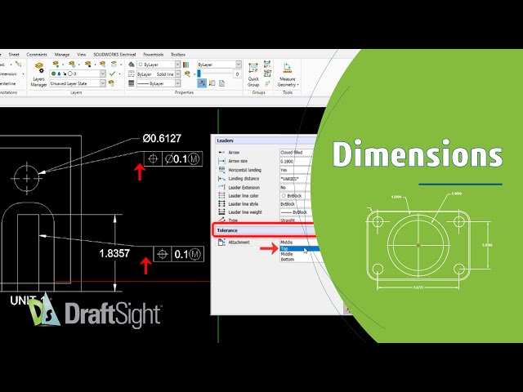This screenshot has width=523, height=392.
Task: Click the Horizontal landing value Yes
Action: click(x=296, y=170)
